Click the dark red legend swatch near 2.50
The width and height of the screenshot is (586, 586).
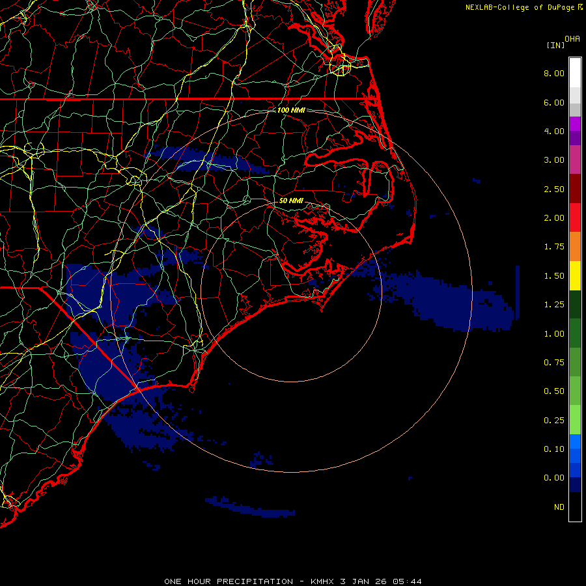click(x=575, y=189)
